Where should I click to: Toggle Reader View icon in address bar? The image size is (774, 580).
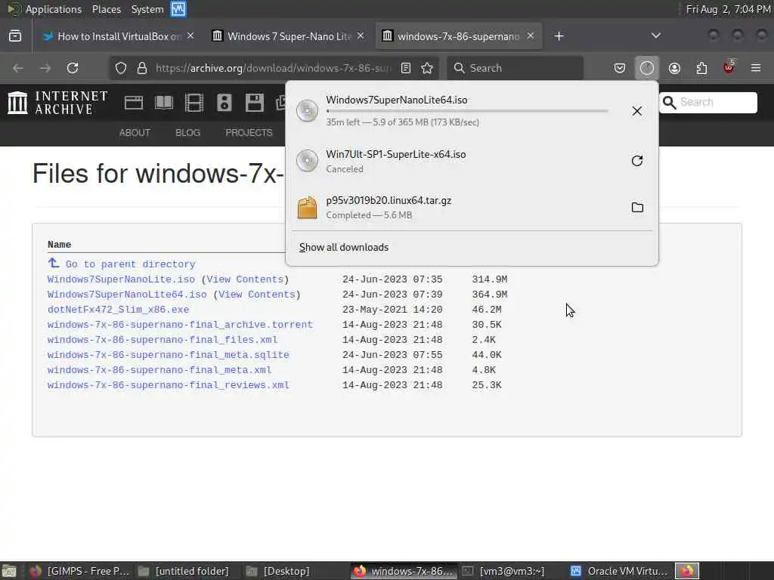[406, 68]
